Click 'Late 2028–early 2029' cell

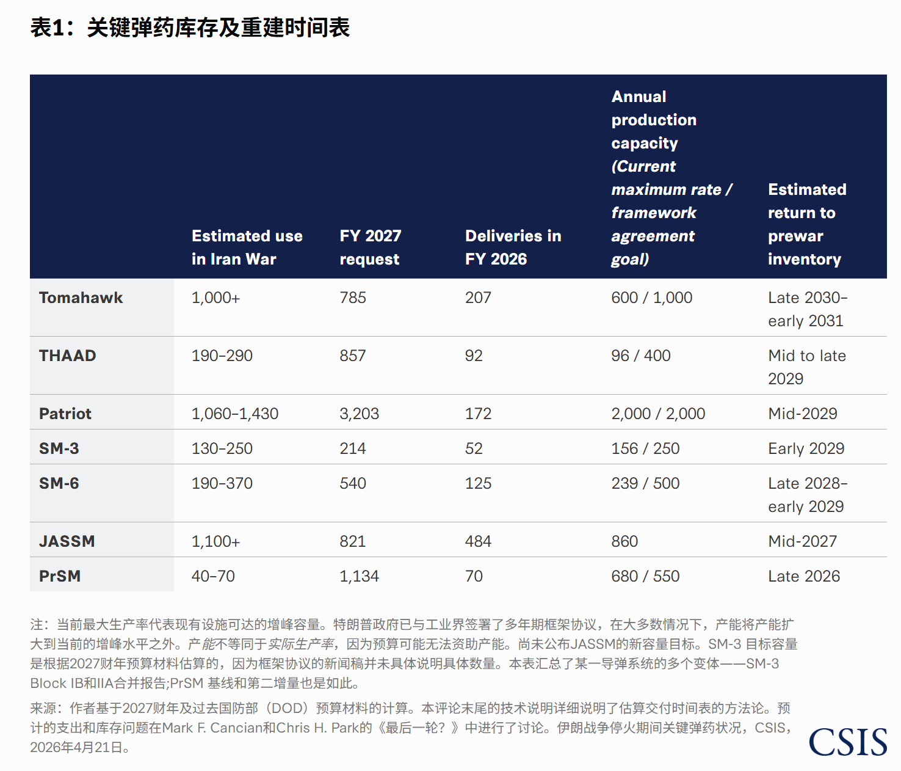[808, 495]
